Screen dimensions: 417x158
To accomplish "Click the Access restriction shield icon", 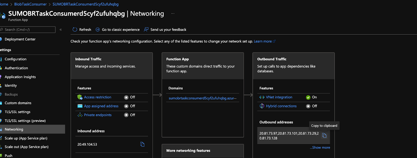I will pos(80,97).
